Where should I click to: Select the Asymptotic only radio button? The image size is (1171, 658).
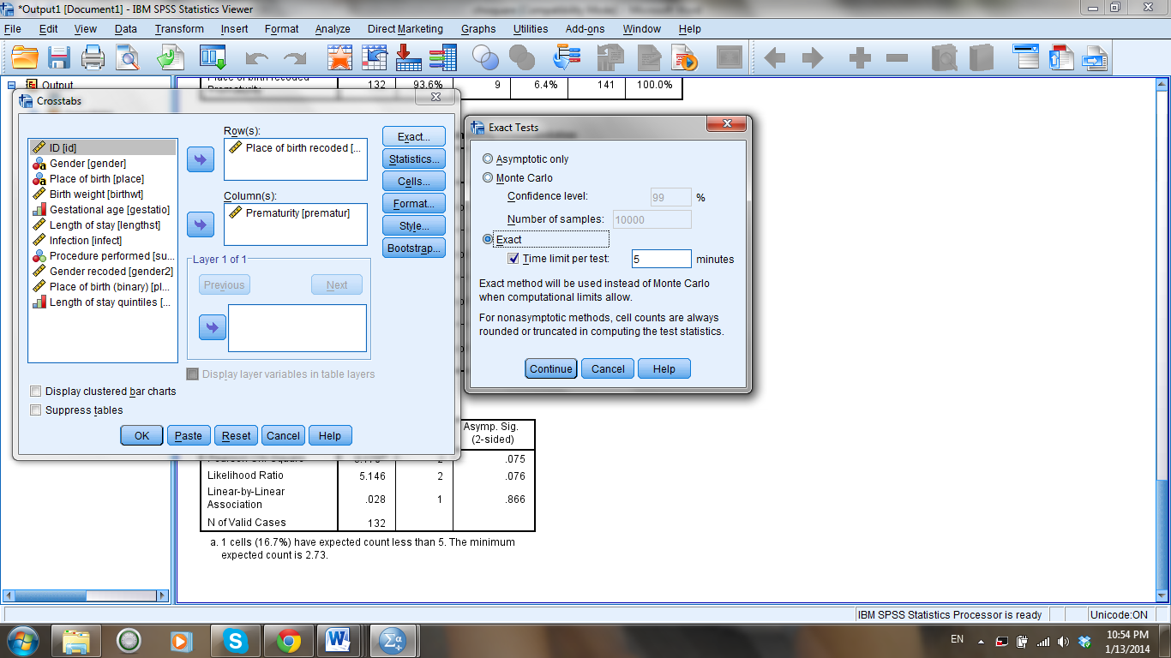489,159
